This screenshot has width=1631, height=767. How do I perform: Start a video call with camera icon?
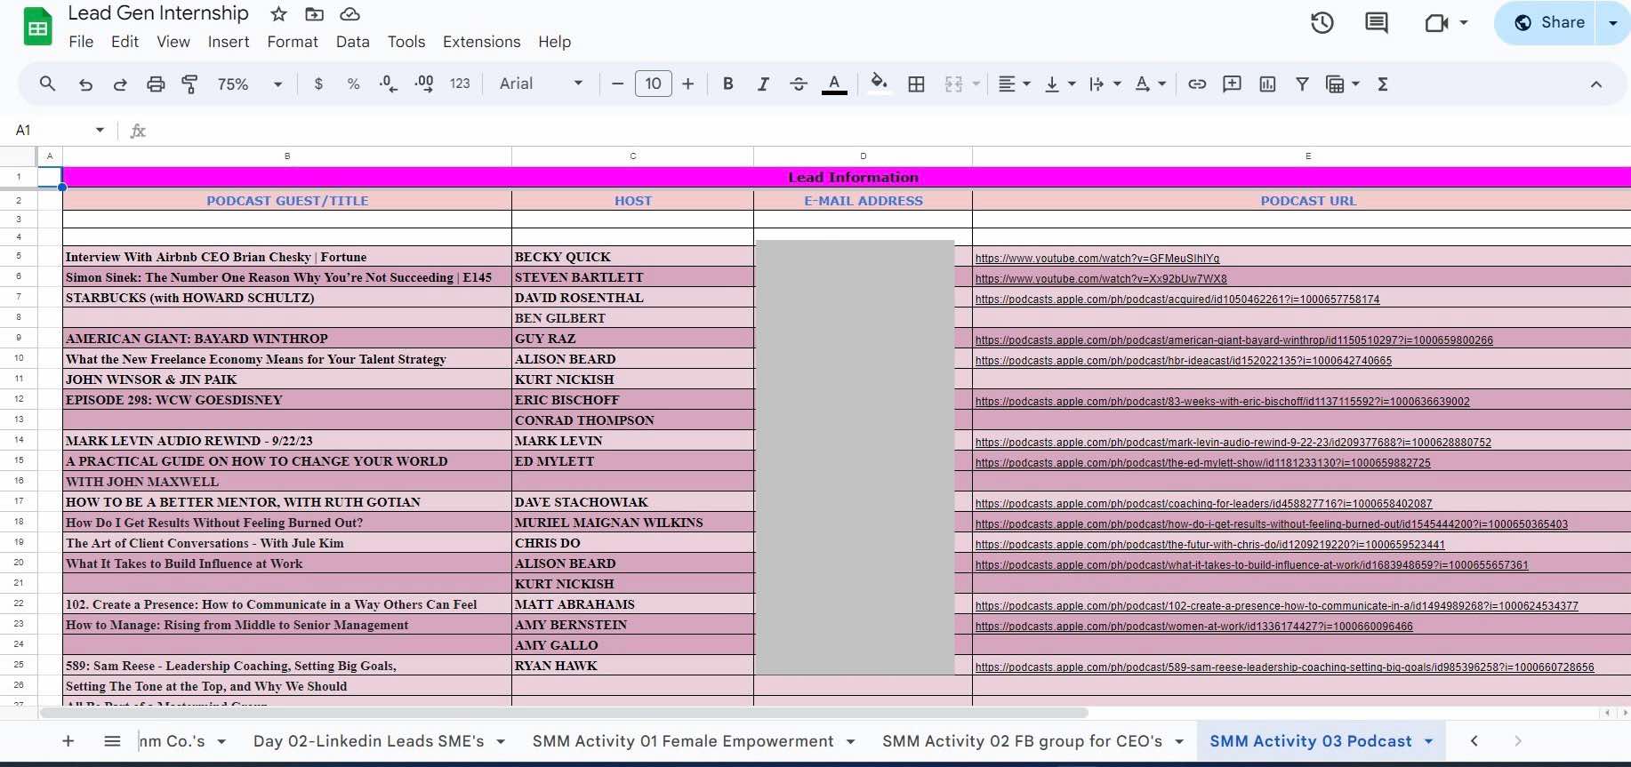click(1436, 23)
